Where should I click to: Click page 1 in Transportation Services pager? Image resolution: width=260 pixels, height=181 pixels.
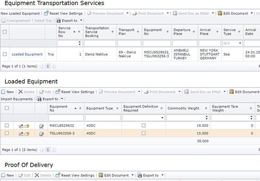point(48,67)
